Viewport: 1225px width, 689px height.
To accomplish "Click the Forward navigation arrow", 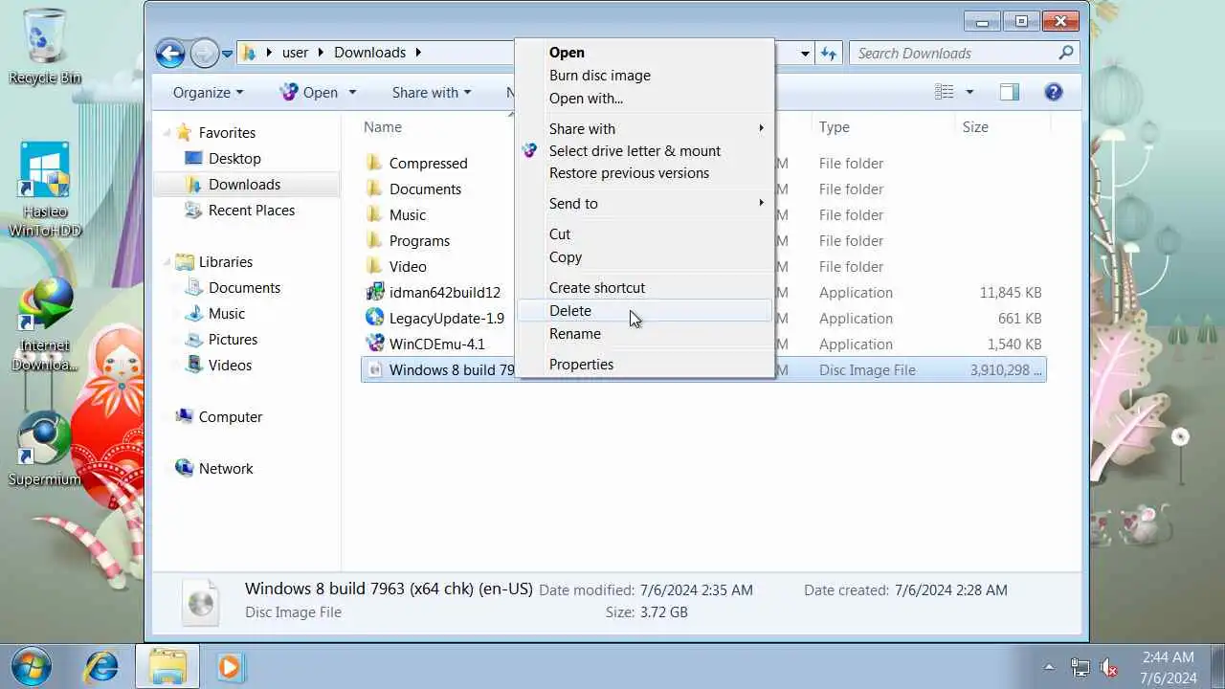I will point(204,53).
